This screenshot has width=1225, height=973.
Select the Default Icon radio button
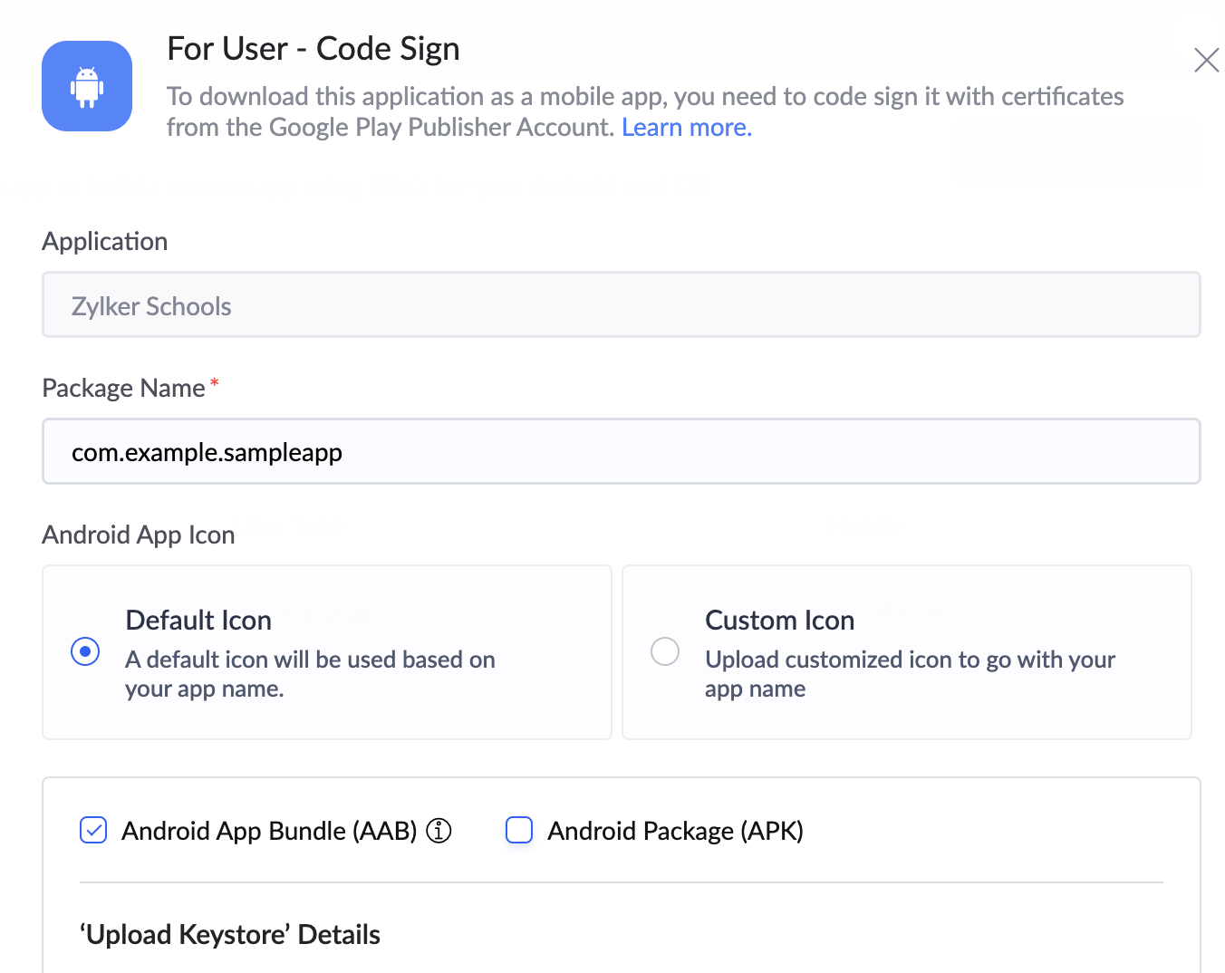point(85,651)
